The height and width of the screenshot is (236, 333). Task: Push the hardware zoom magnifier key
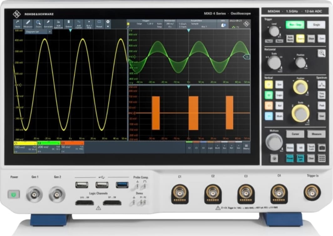point(321,53)
